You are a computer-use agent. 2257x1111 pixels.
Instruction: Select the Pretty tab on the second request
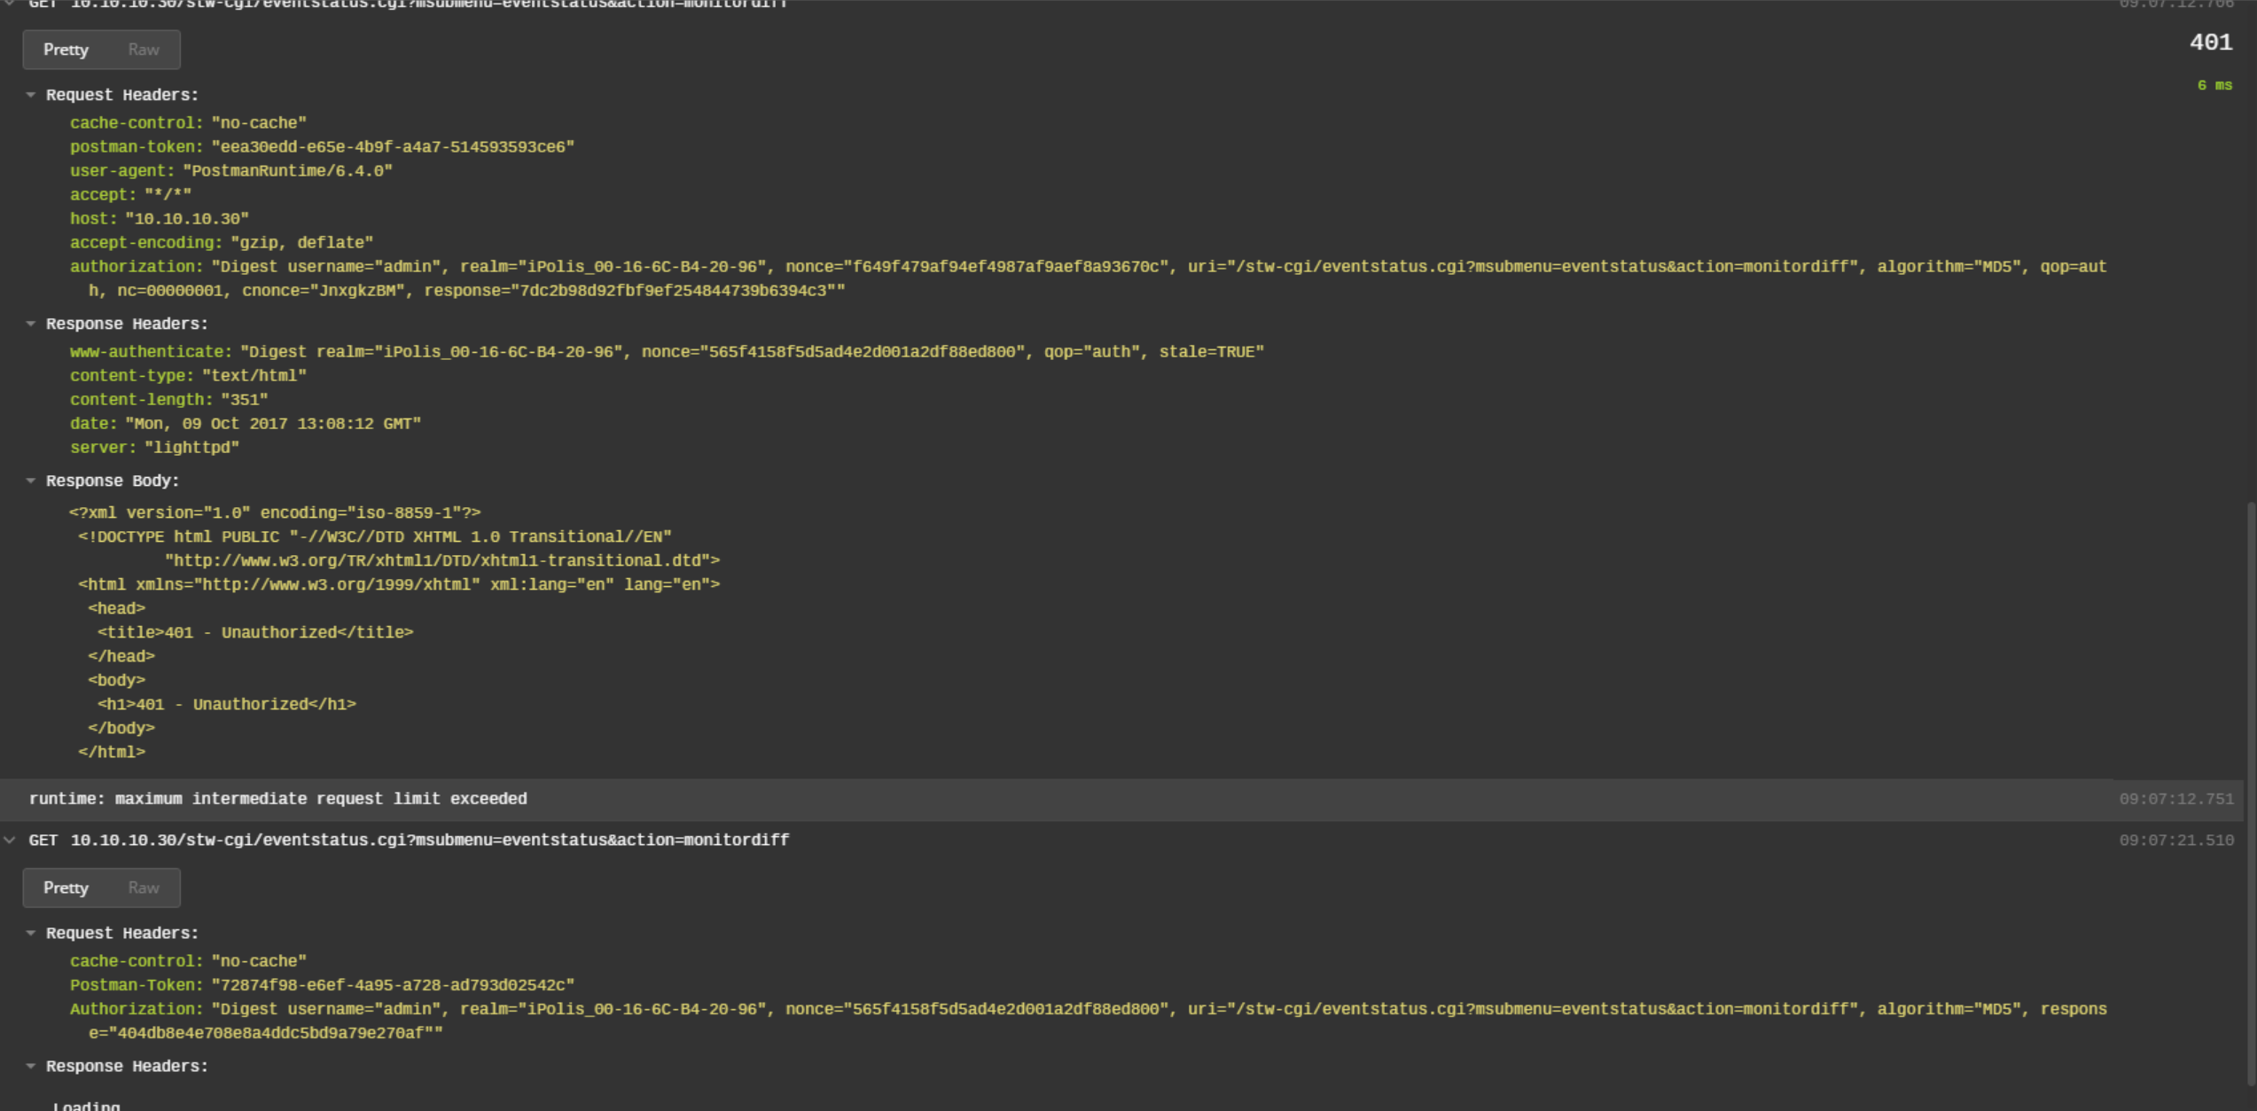(x=66, y=887)
